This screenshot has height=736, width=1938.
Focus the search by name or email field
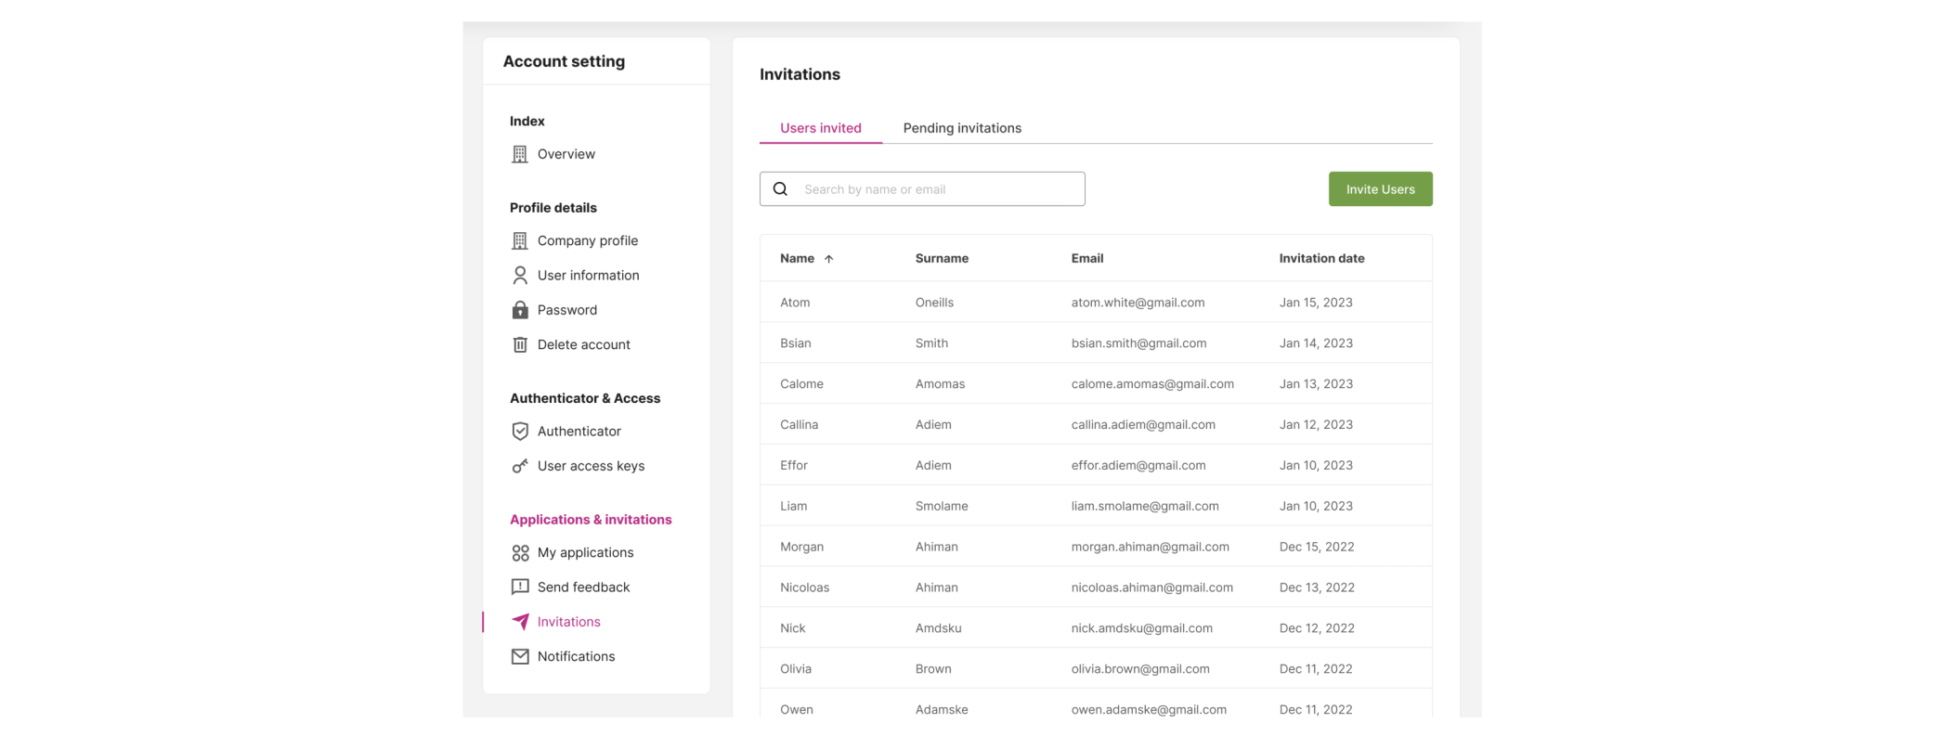tap(938, 189)
